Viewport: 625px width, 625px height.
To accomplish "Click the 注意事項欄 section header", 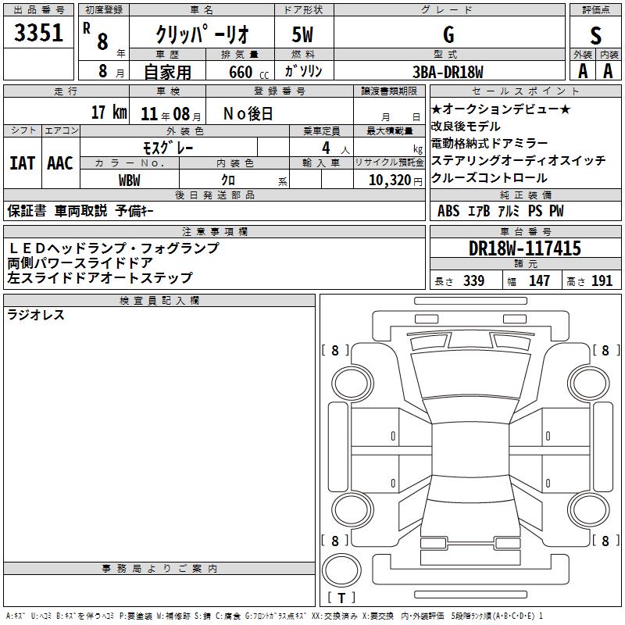I will pyautogui.click(x=214, y=232).
